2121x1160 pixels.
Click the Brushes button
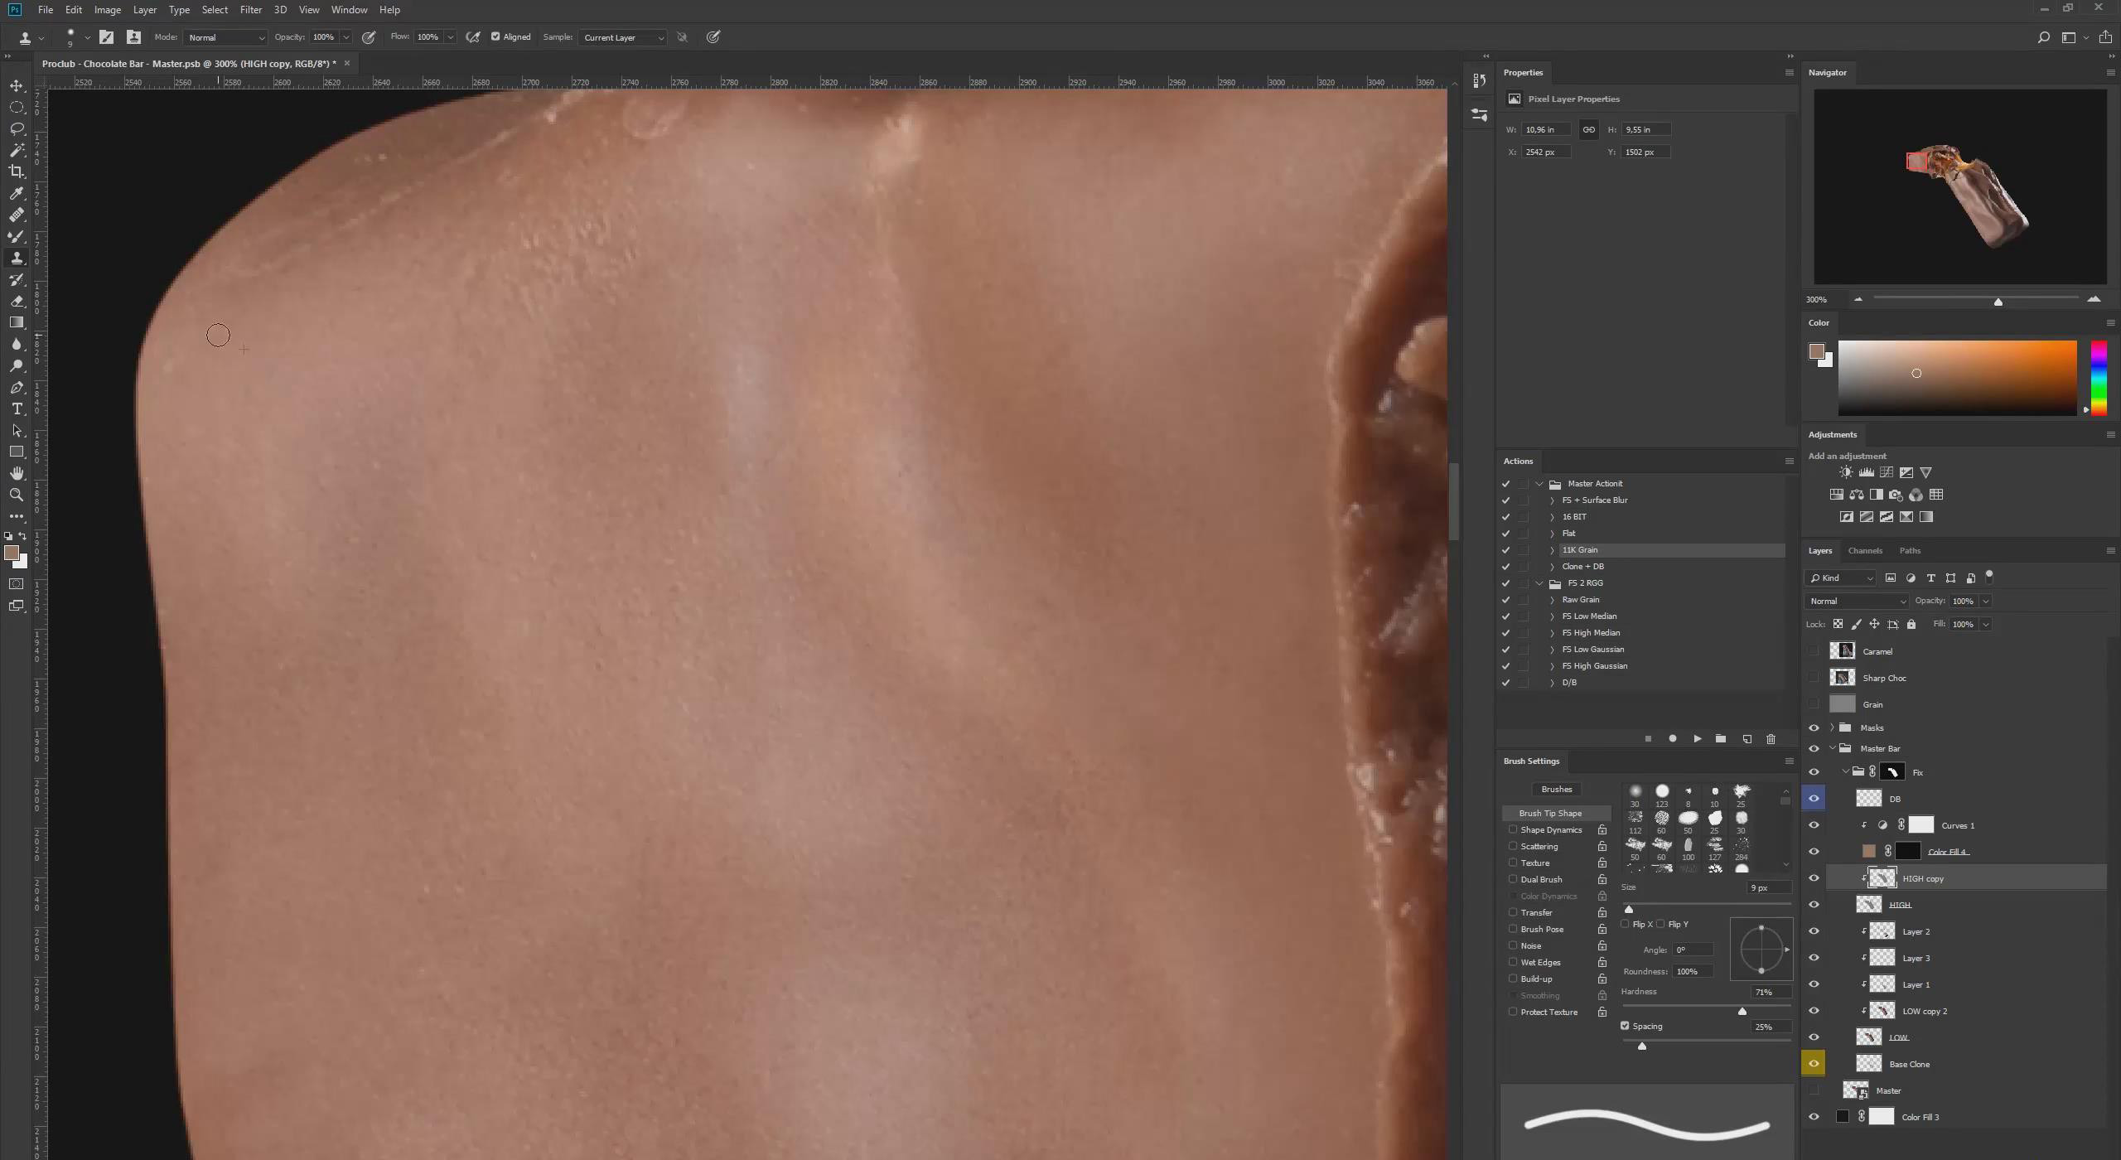point(1556,789)
